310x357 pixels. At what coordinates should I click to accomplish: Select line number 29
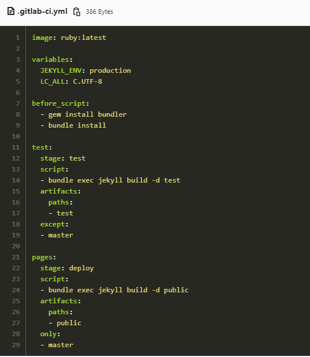click(16, 345)
